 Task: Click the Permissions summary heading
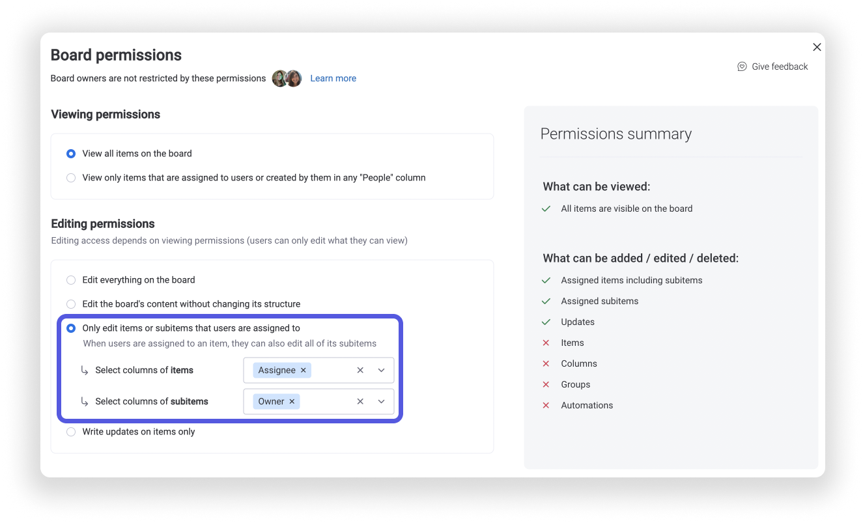(x=615, y=134)
